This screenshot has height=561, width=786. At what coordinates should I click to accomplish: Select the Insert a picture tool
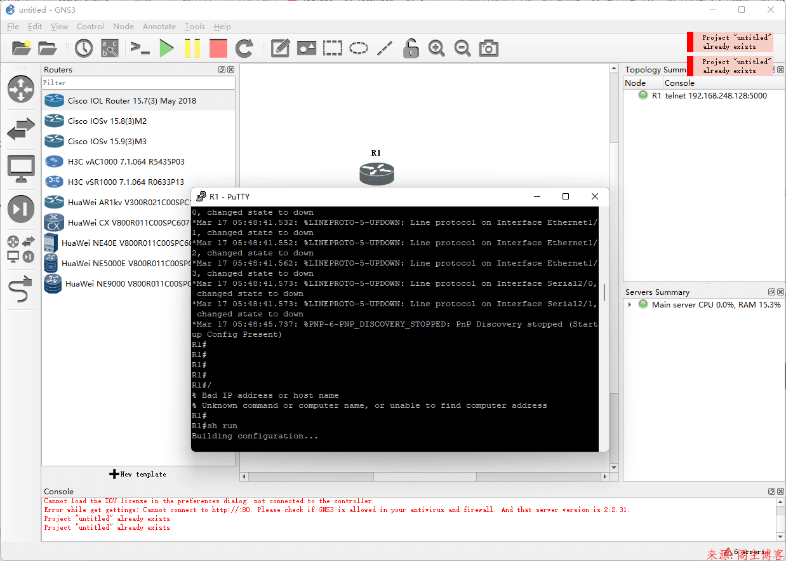(307, 48)
